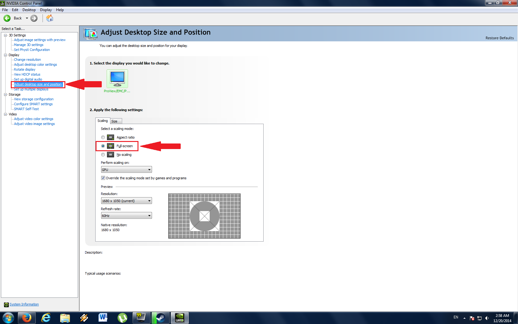Screen dimensions: 518x324
Task: Open Internet Explorer from the taskbar
Action: (x=46, y=318)
